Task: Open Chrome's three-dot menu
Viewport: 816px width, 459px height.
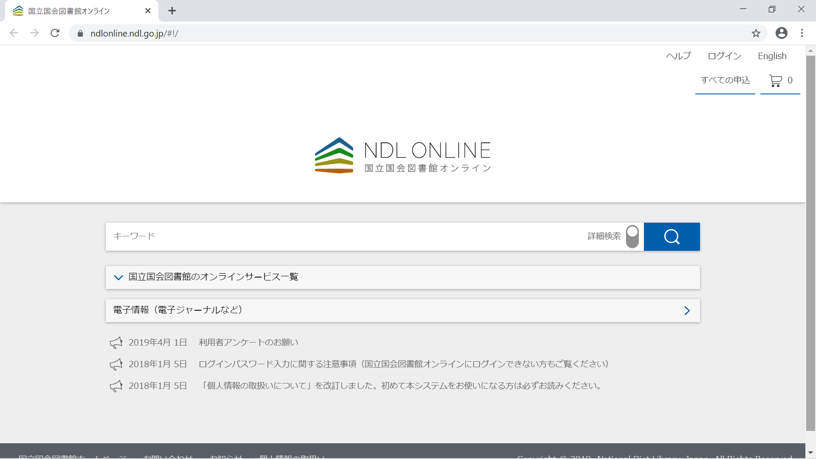Action: pyautogui.click(x=802, y=33)
